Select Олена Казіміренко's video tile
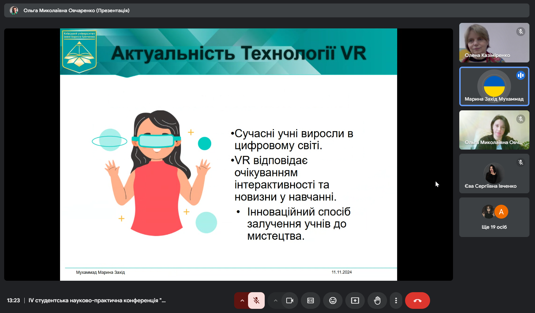Image resolution: width=535 pixels, height=313 pixels. 494,43
